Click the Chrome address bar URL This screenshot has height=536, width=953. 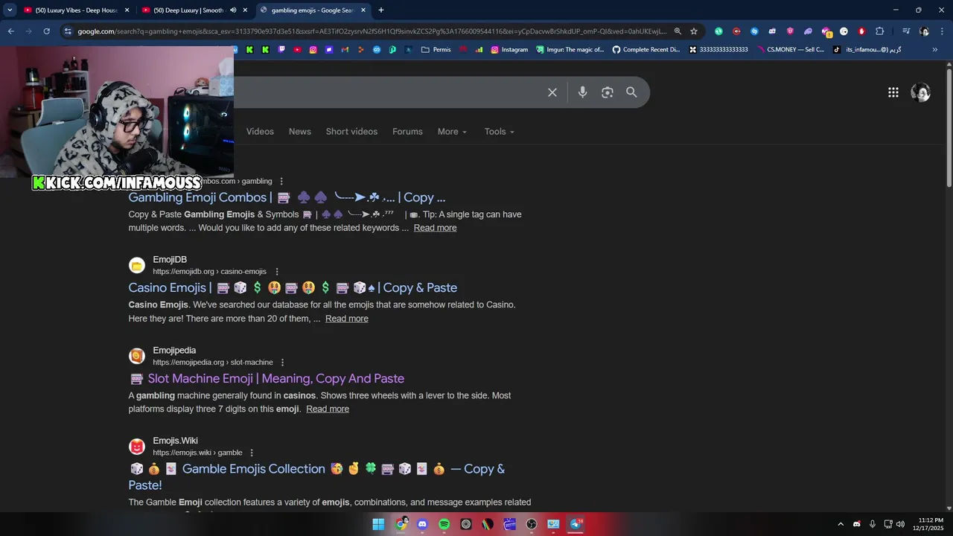pyautogui.click(x=372, y=31)
